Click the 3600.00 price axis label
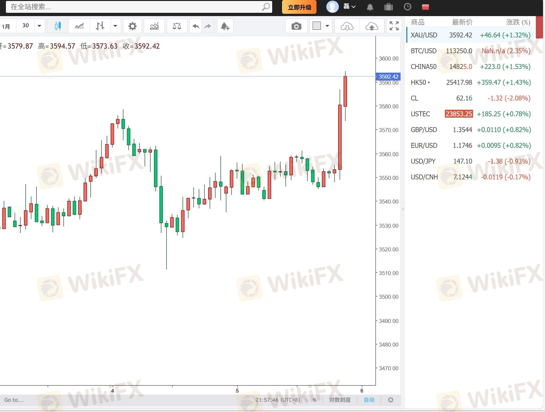Screen dimensions: 545x412 coord(389,58)
